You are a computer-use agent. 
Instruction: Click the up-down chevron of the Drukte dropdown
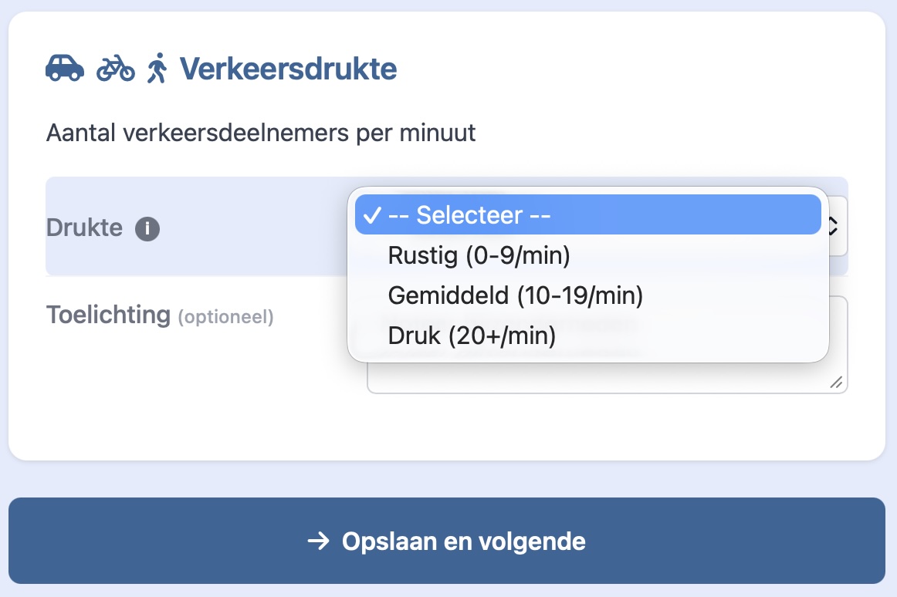click(832, 227)
